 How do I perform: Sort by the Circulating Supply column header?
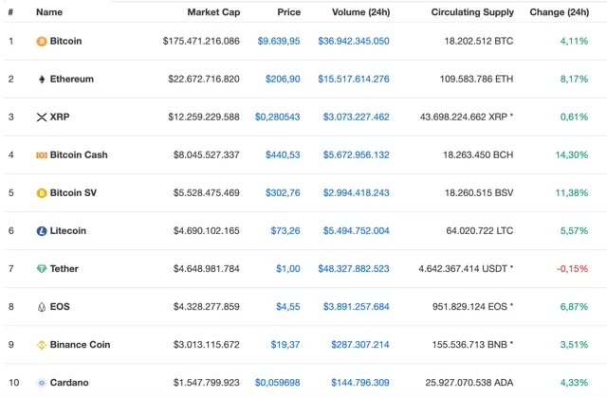[x=472, y=12]
